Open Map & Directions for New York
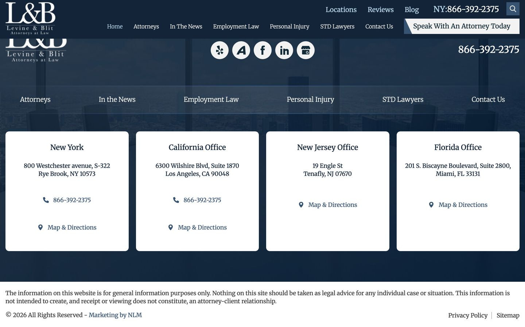The height and width of the screenshot is (327, 525). tap(72, 227)
